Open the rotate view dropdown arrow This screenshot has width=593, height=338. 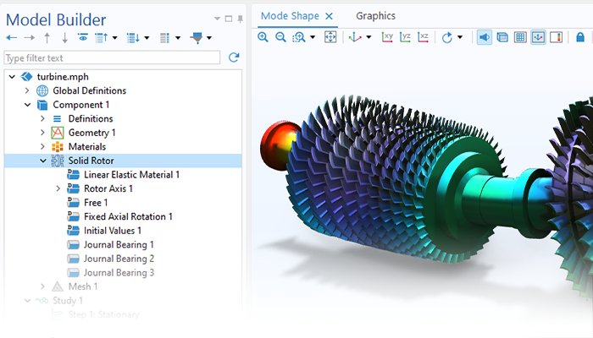coord(460,37)
